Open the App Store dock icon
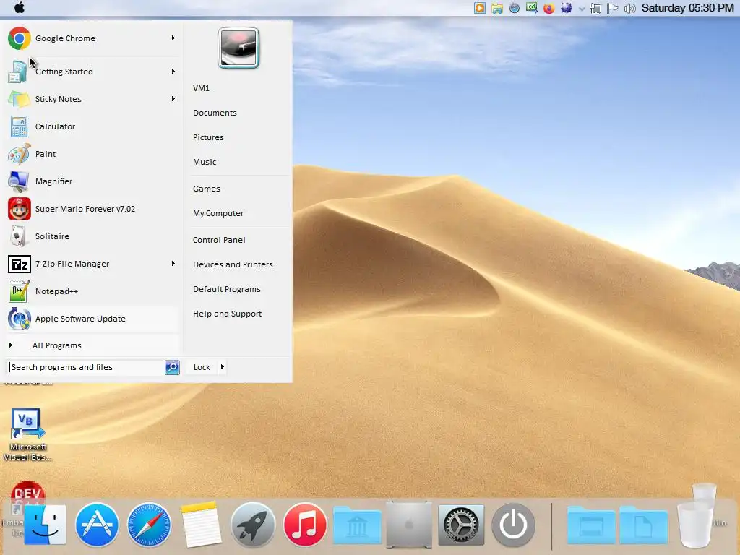The image size is (740, 555). click(x=97, y=525)
